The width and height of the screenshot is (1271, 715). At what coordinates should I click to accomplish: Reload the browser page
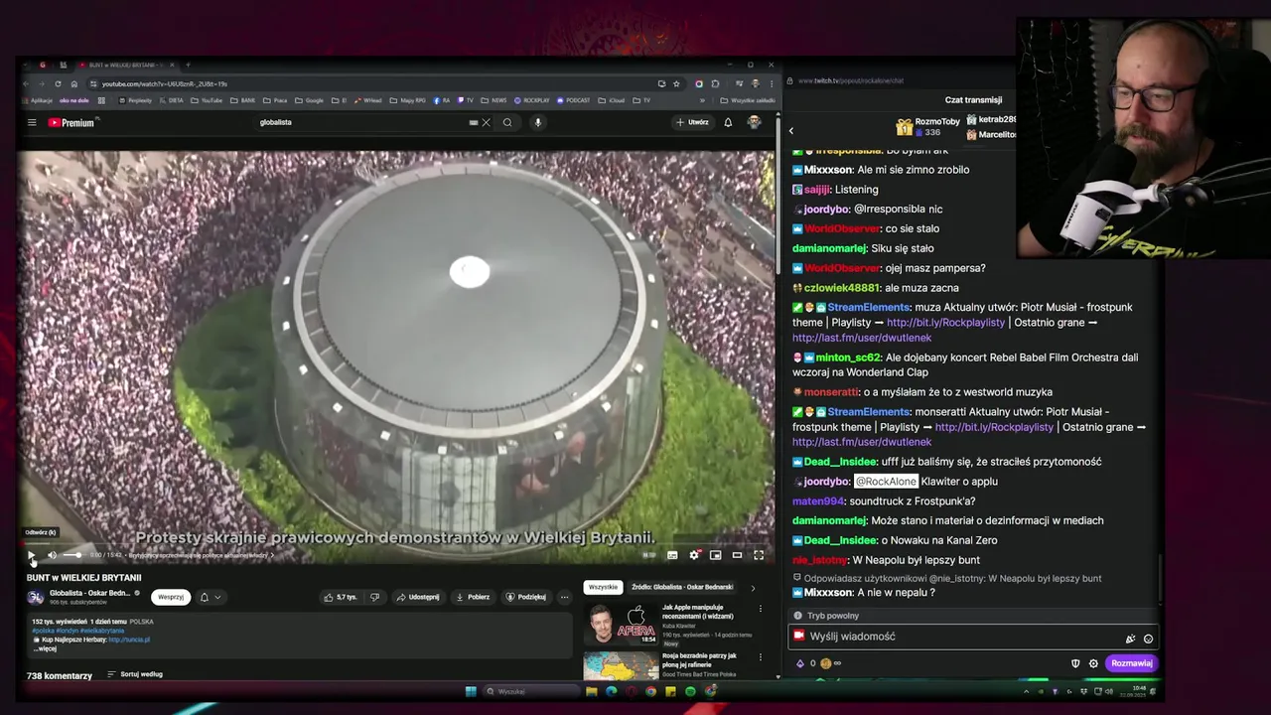coord(58,83)
